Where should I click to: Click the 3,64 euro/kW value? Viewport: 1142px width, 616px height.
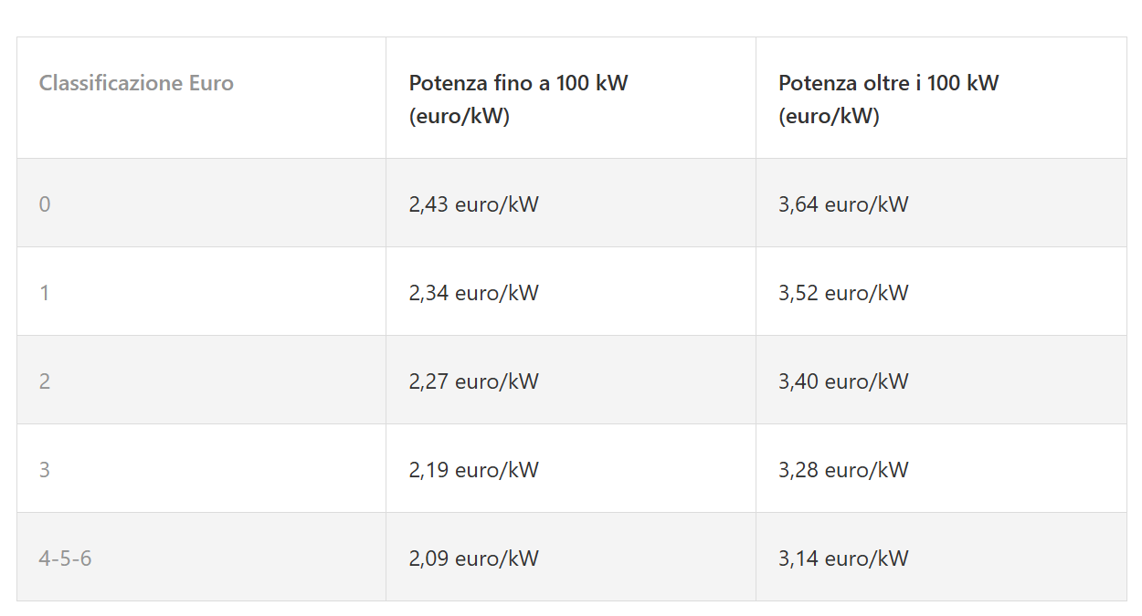pos(843,204)
